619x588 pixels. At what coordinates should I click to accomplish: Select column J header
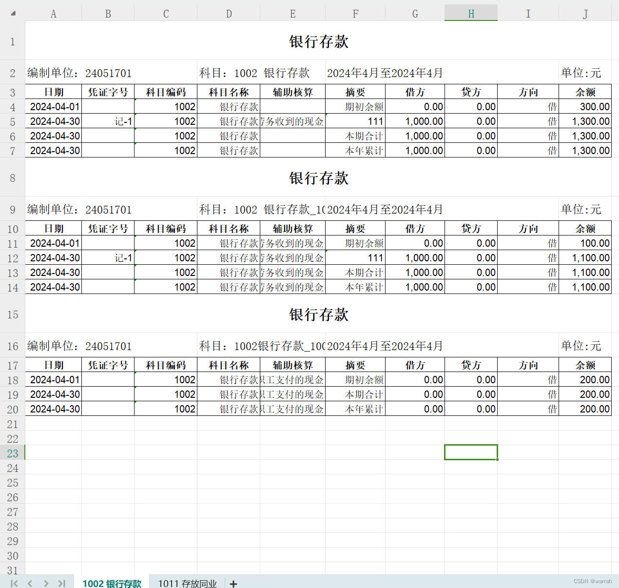pos(585,14)
